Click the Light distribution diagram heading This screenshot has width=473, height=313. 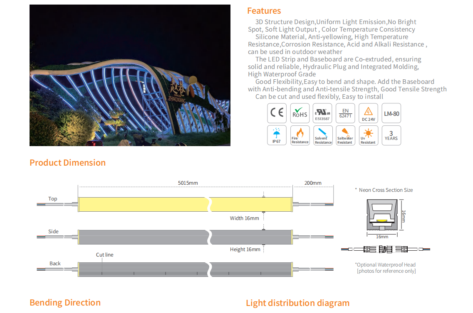pyautogui.click(x=297, y=303)
